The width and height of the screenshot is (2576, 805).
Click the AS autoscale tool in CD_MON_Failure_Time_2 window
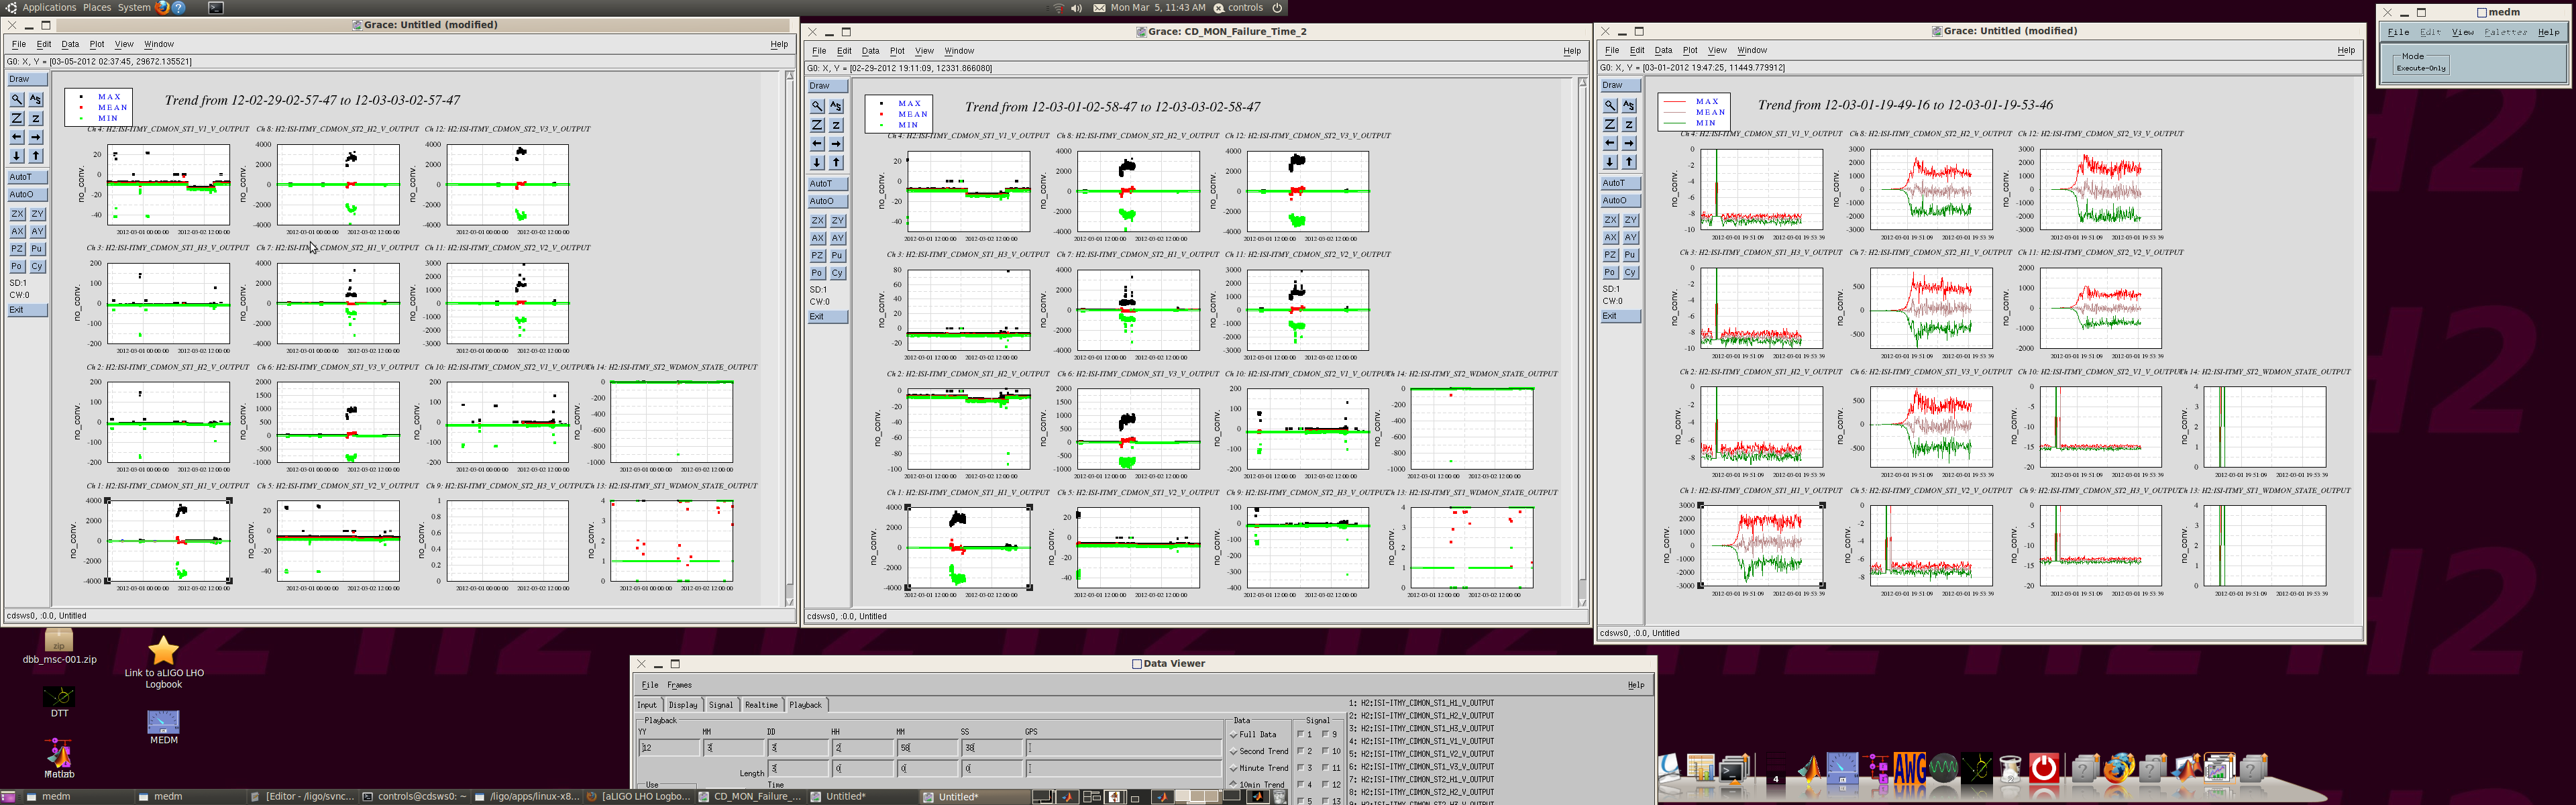pos(836,106)
